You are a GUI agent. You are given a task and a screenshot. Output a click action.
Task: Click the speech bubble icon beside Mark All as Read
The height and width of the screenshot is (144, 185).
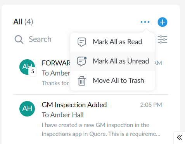82,42
